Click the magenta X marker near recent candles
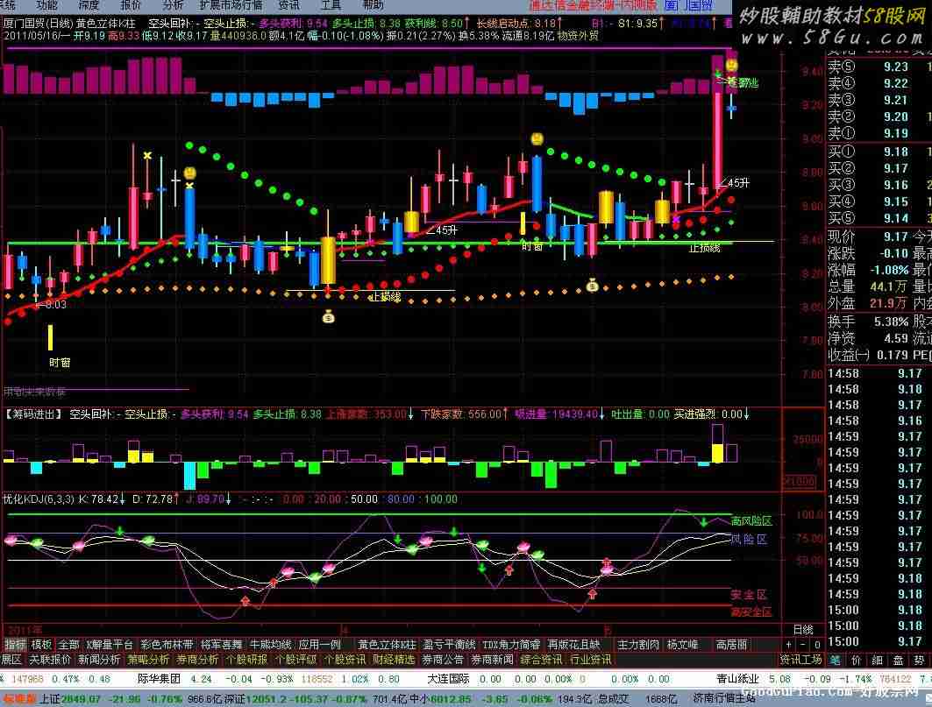 coord(675,220)
